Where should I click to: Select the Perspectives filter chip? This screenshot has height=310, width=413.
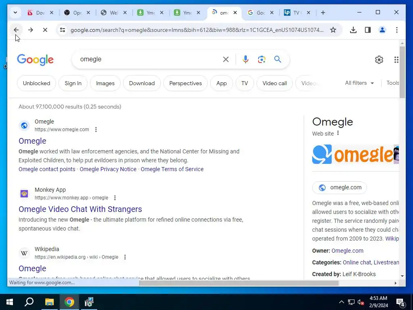186,83
